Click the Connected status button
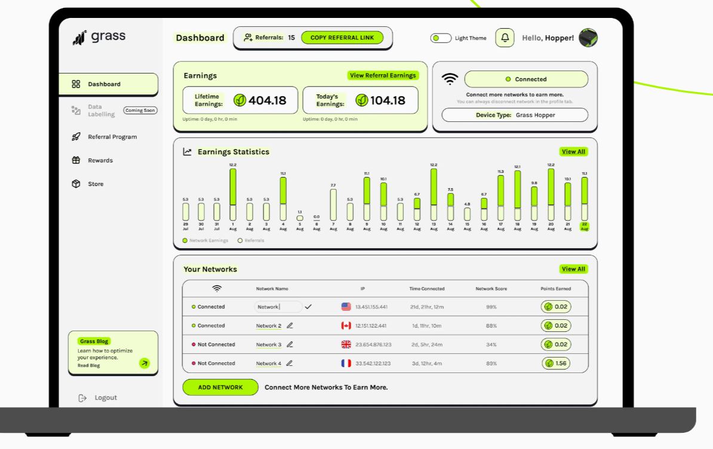This screenshot has width=713, height=449. [x=526, y=80]
